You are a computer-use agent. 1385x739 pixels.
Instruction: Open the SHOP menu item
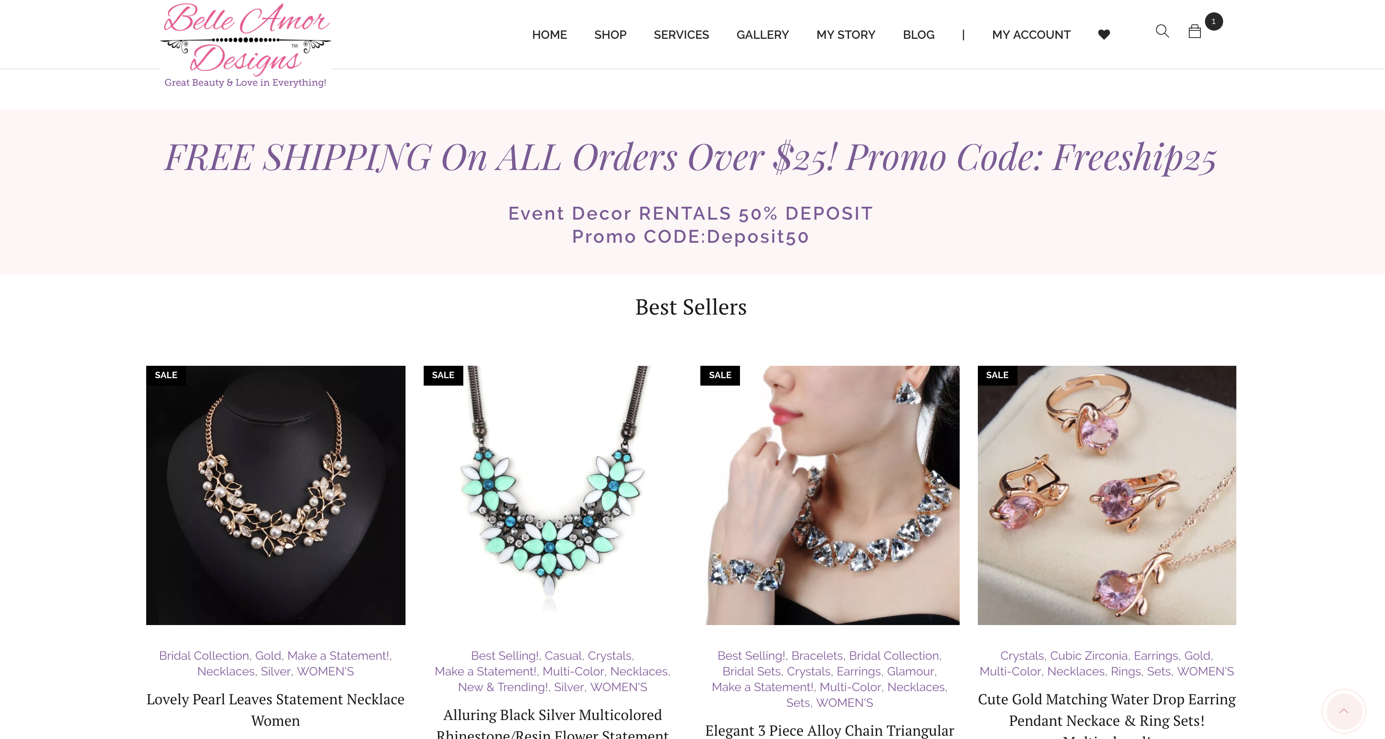pos(610,35)
